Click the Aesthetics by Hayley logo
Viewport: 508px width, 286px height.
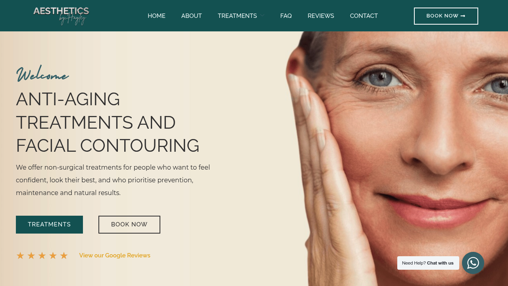(x=61, y=16)
